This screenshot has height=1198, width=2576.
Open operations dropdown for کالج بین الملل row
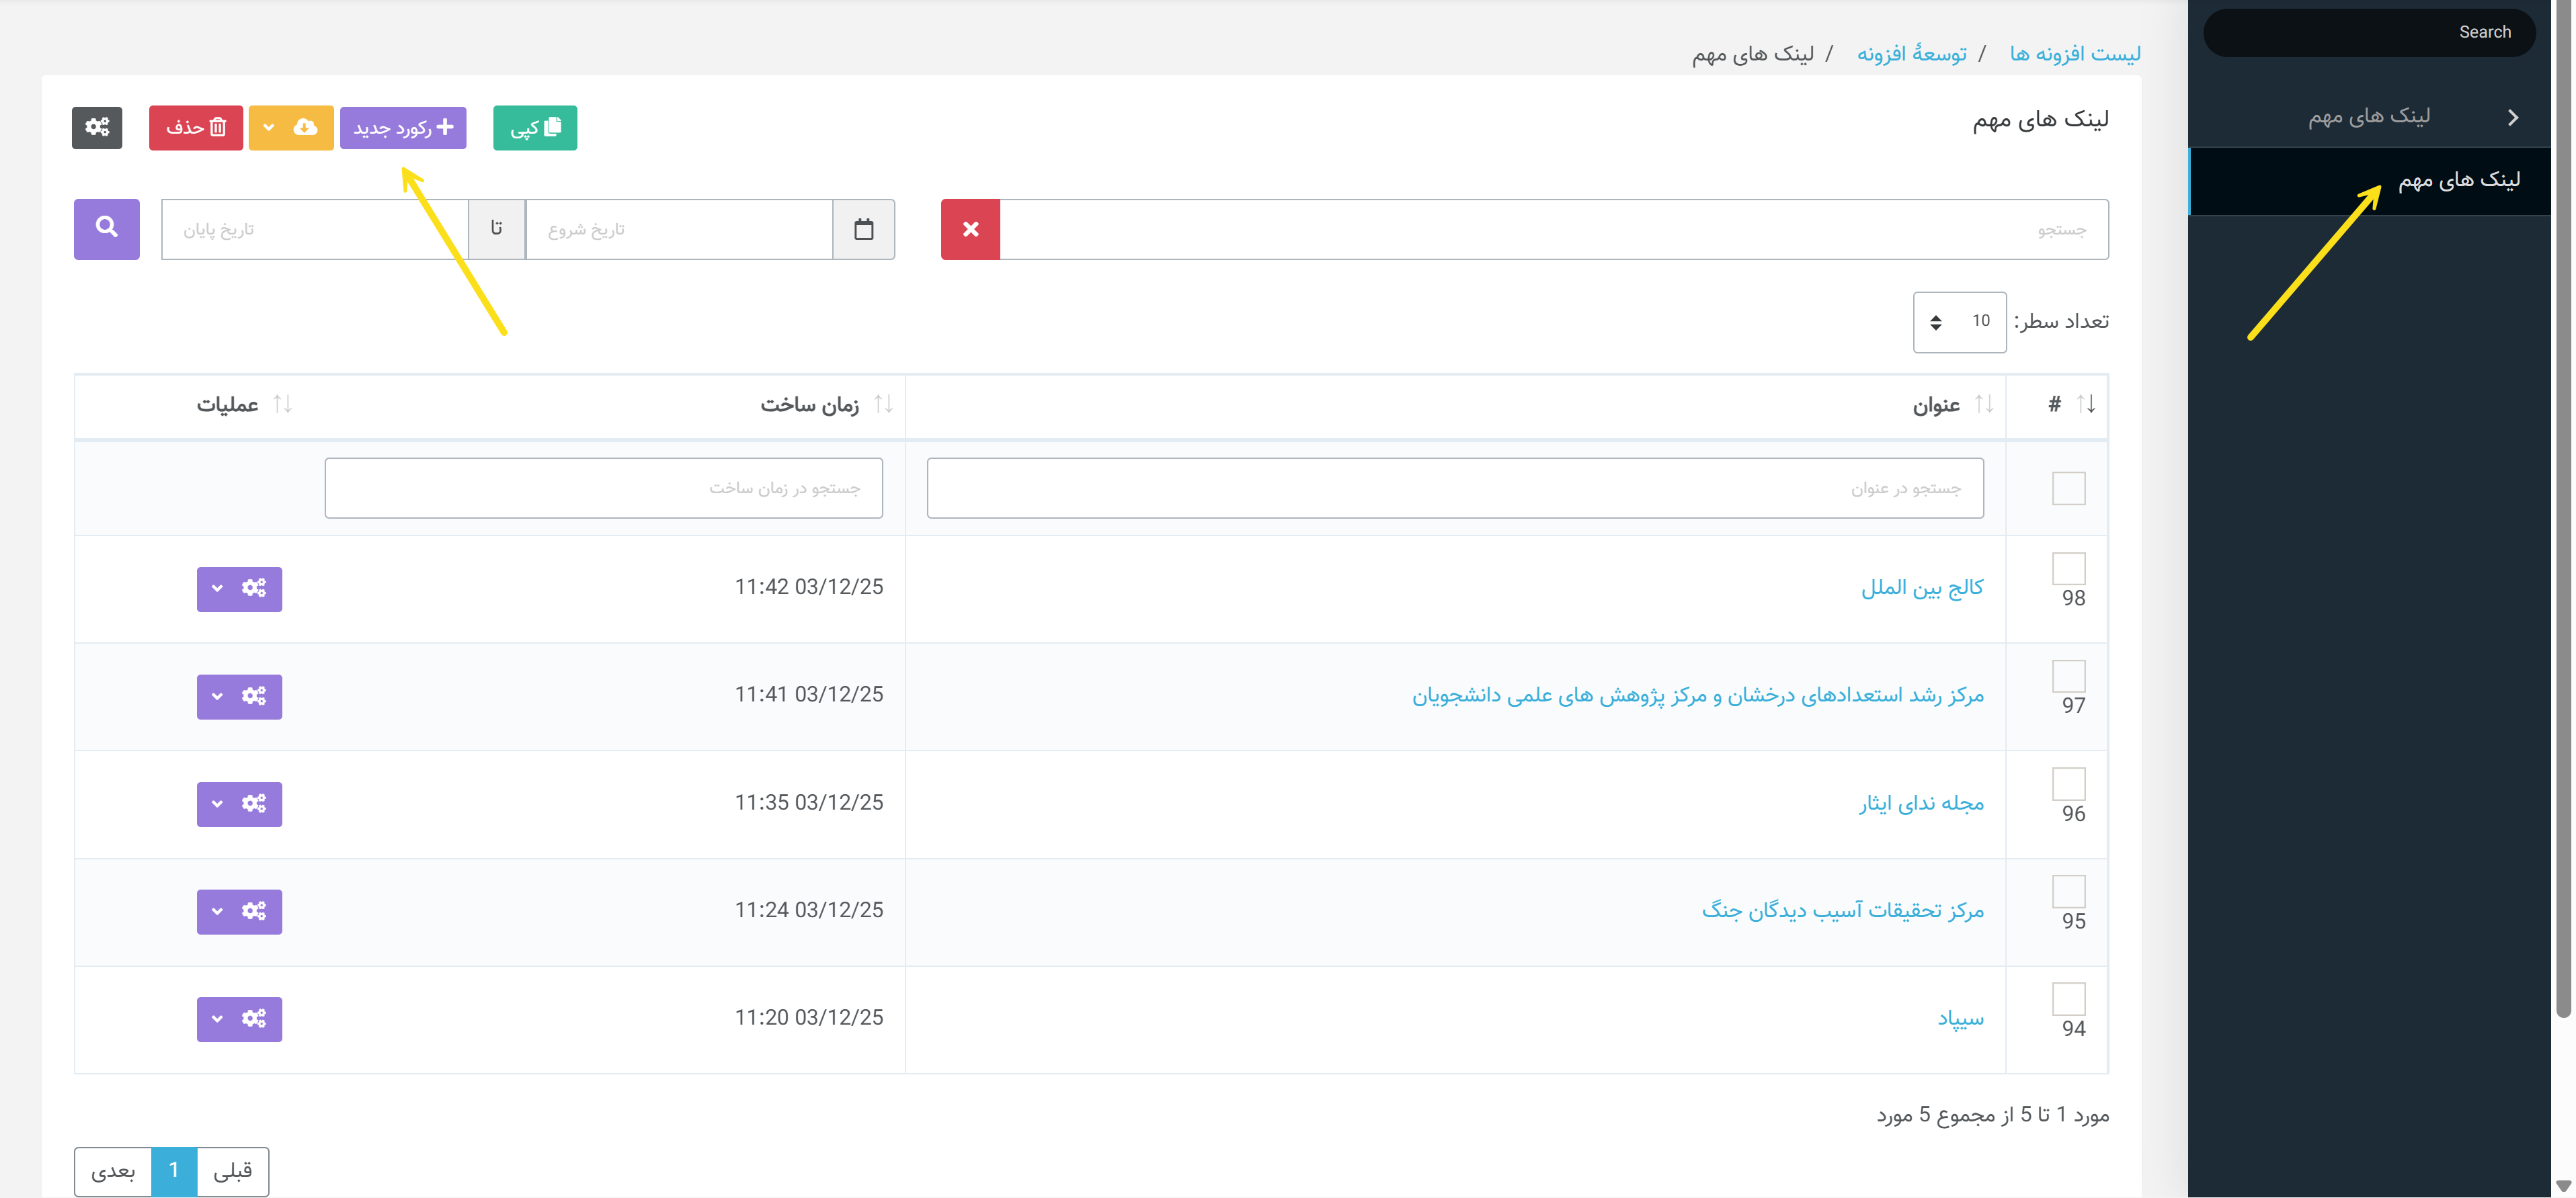tap(239, 589)
